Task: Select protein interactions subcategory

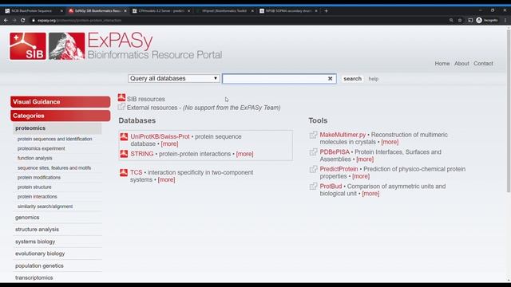Action: pyautogui.click(x=38, y=197)
